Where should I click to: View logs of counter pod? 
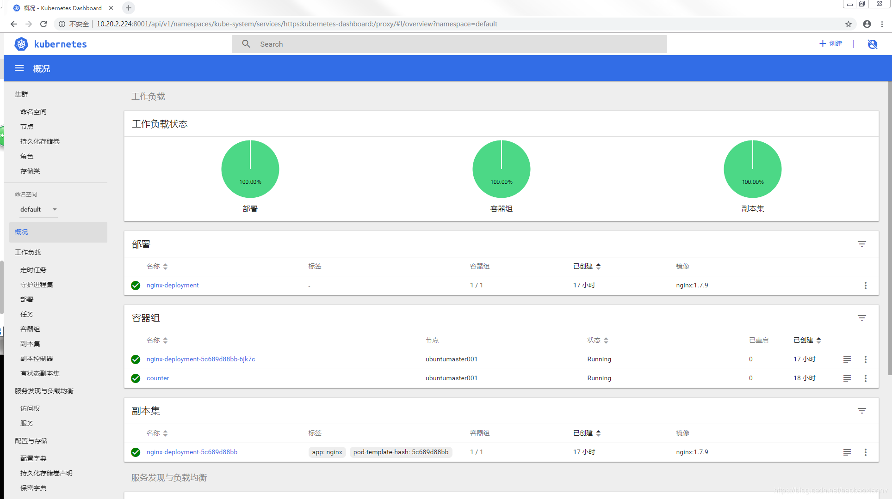847,378
